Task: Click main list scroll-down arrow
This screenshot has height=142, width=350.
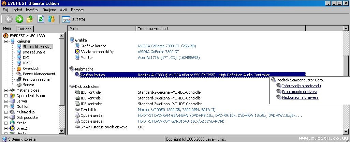Action: [346, 131]
